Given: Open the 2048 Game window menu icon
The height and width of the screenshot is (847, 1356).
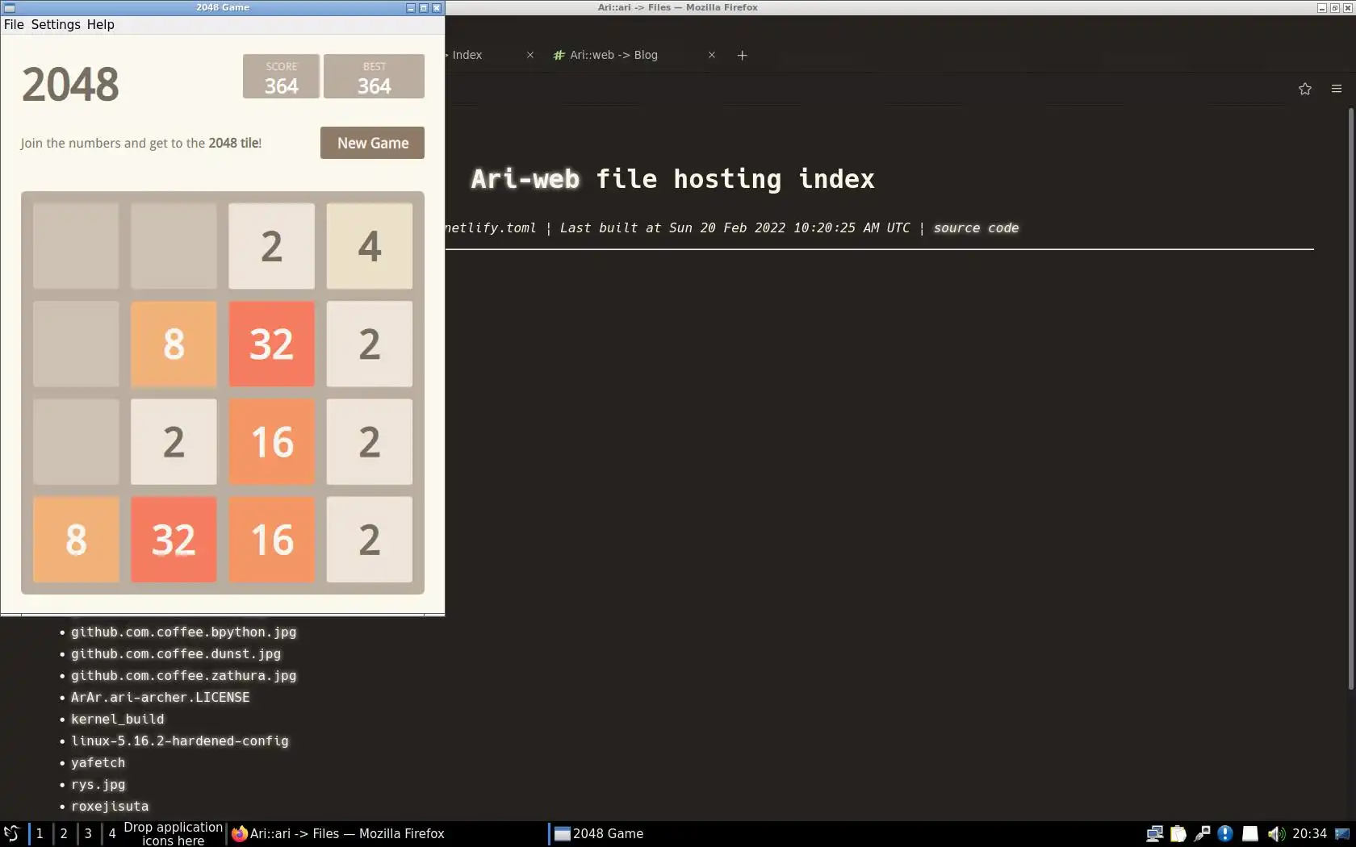Looking at the screenshot, I should [x=10, y=7].
